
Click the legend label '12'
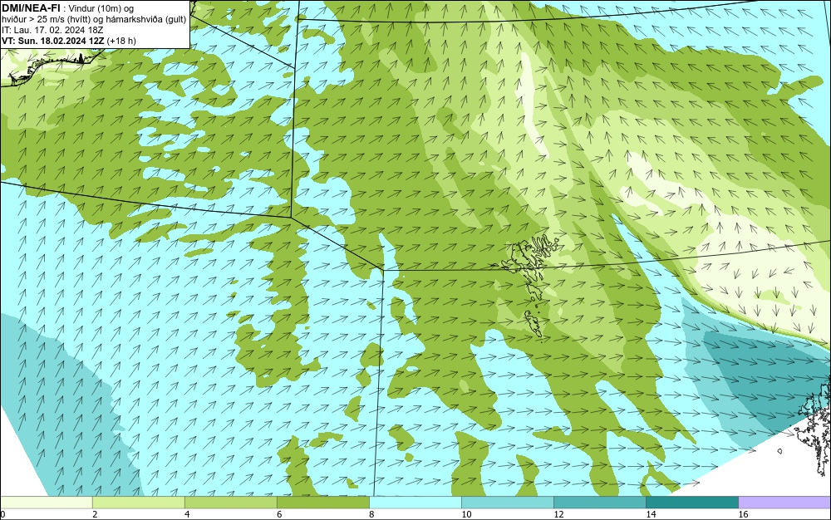click(558, 514)
